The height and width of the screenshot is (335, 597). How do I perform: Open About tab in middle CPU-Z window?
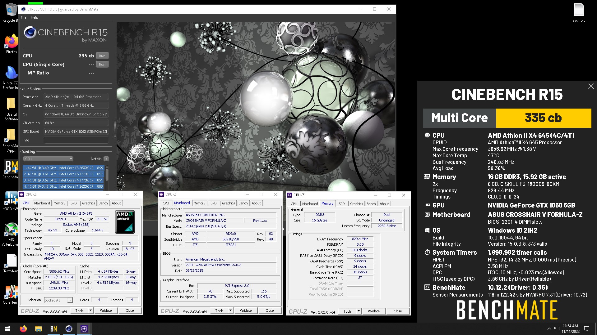[256, 203]
